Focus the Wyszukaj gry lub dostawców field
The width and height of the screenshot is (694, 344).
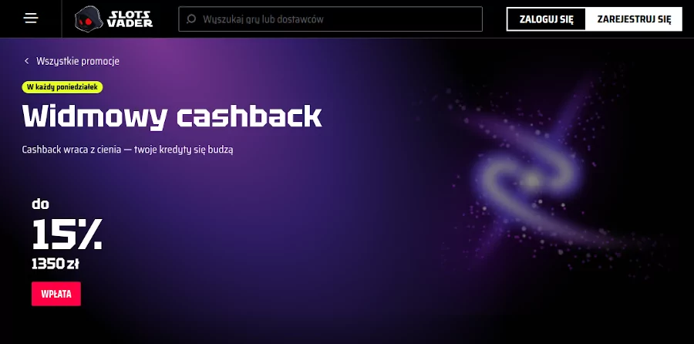coord(330,19)
